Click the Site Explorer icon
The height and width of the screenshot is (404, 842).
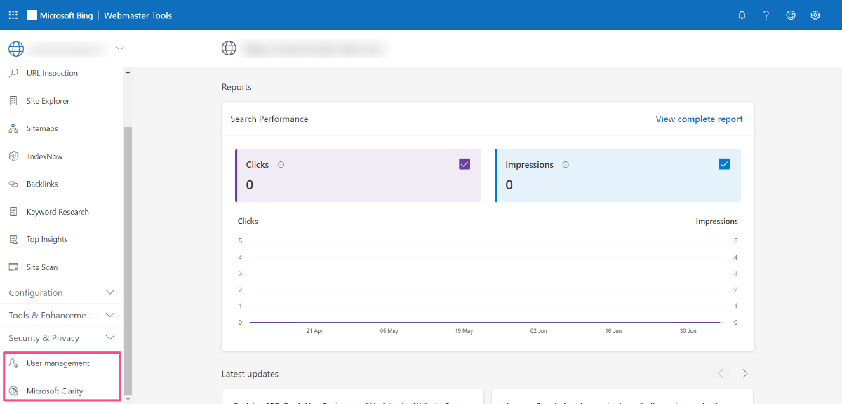[x=13, y=101]
